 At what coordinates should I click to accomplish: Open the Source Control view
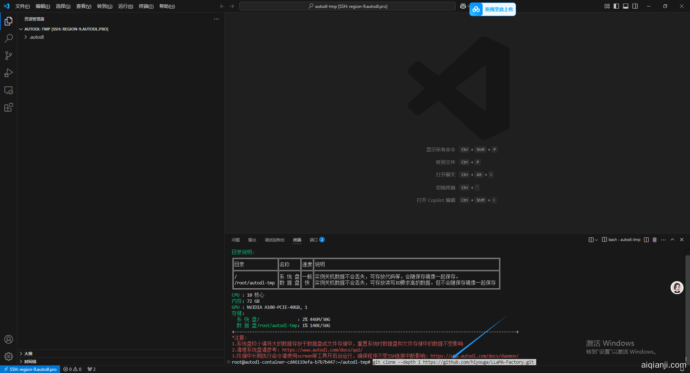[9, 56]
